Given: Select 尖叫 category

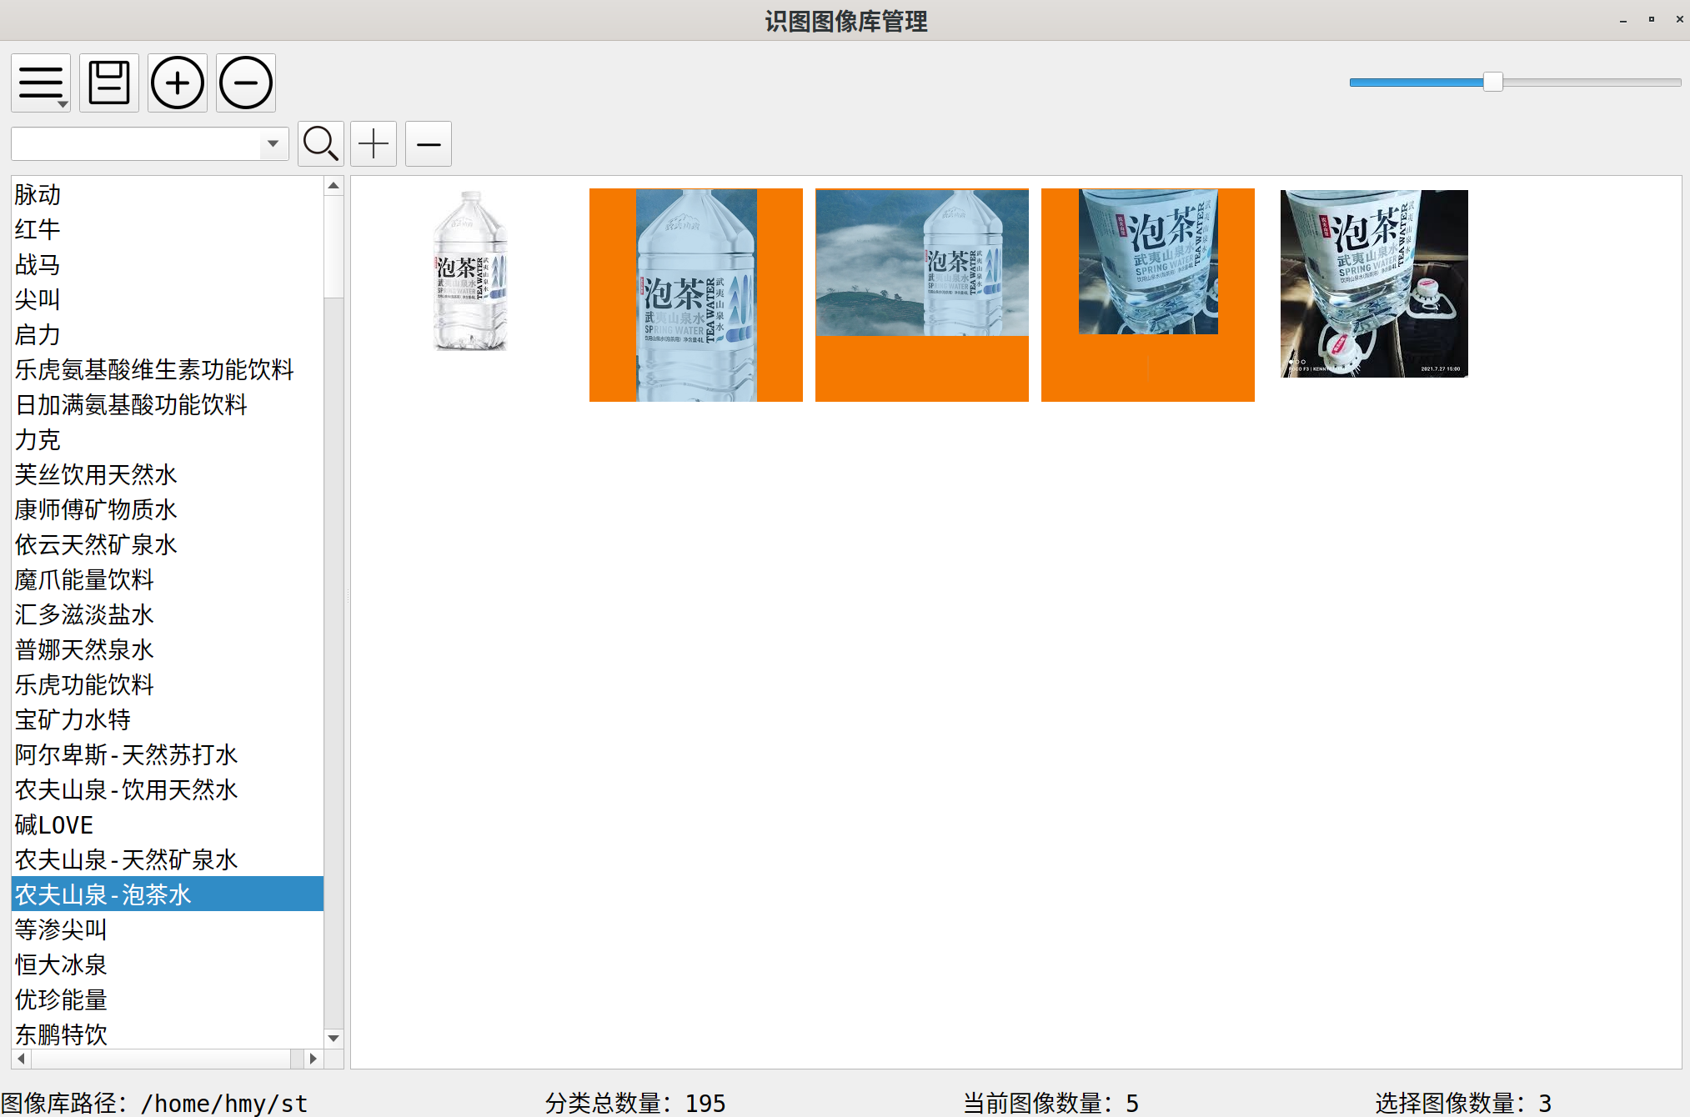Looking at the screenshot, I should pyautogui.click(x=167, y=299).
